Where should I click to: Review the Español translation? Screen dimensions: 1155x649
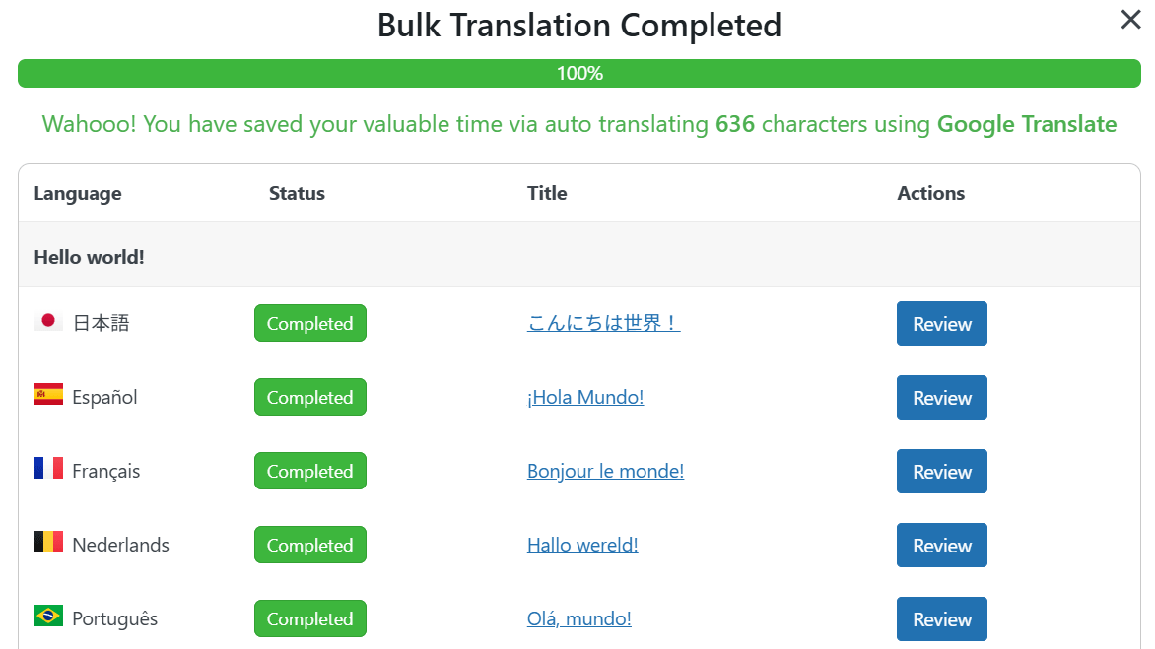pos(941,398)
